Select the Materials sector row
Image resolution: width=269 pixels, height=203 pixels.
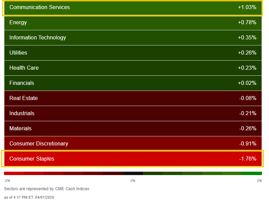pos(133,128)
